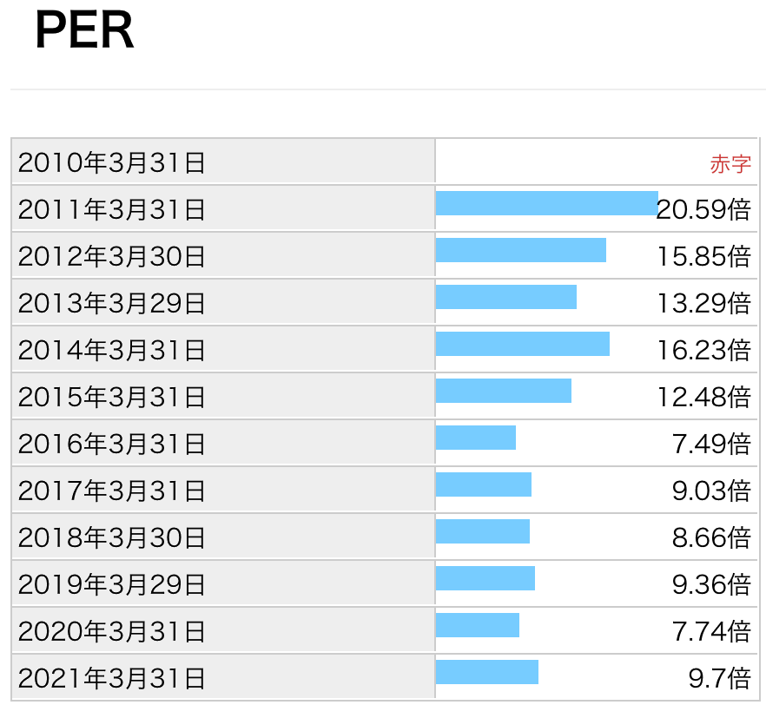
Task: Click the 2021年3月31日 blue bar
Action: [487, 672]
